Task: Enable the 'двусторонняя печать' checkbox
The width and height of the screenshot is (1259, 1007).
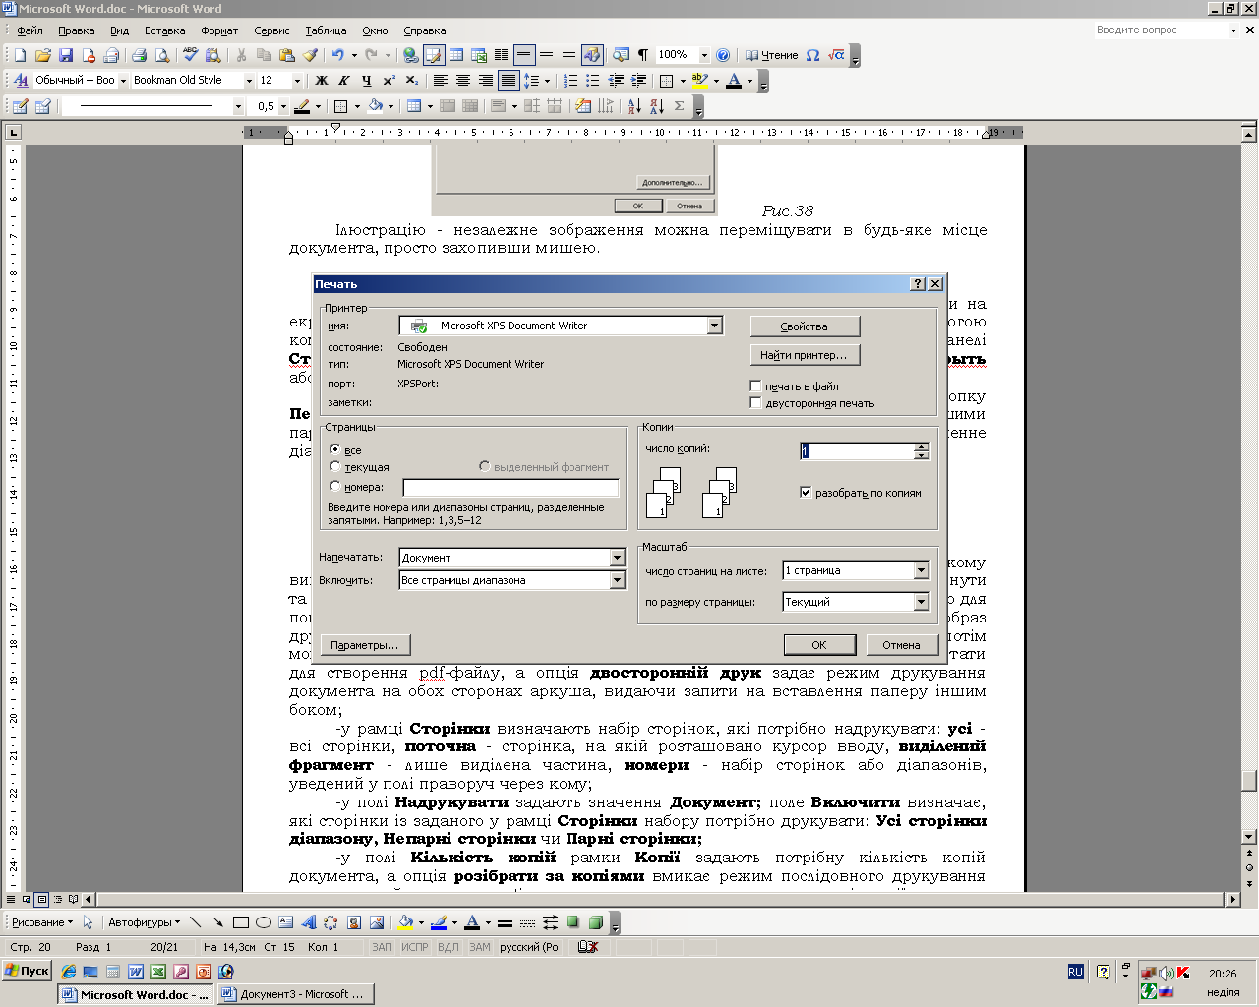Action: click(x=755, y=403)
